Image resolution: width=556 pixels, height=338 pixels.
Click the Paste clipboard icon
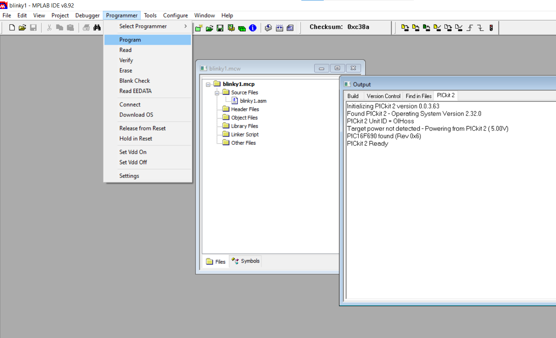(x=70, y=28)
